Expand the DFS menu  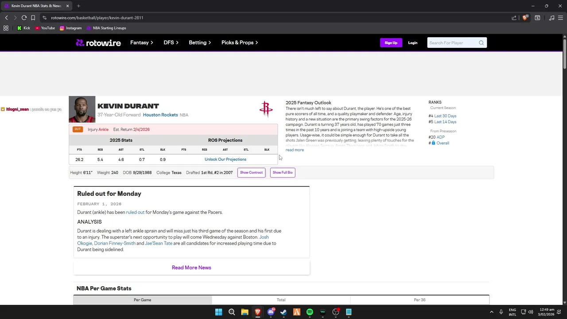coord(171,43)
